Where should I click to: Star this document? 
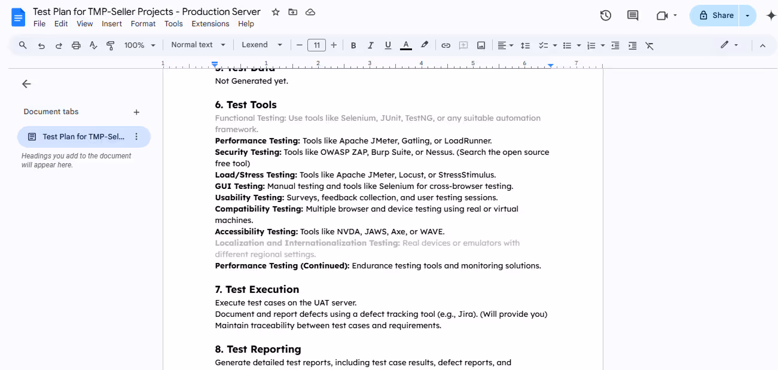coord(276,12)
